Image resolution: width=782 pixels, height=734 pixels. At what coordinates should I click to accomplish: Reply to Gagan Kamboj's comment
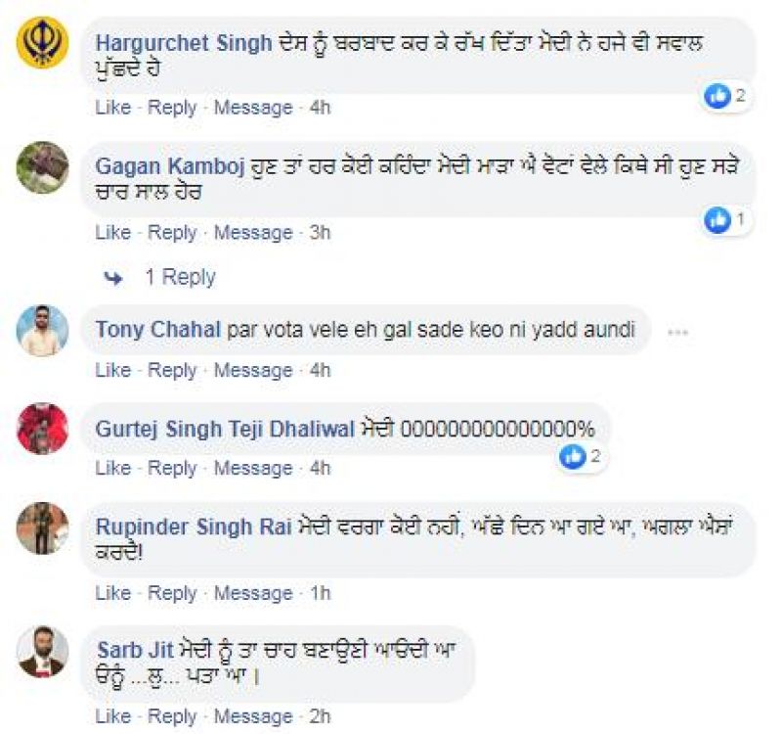[x=172, y=233]
